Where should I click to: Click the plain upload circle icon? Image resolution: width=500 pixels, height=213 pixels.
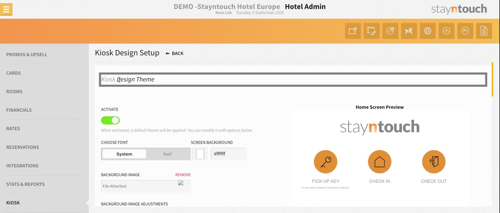click(447, 31)
